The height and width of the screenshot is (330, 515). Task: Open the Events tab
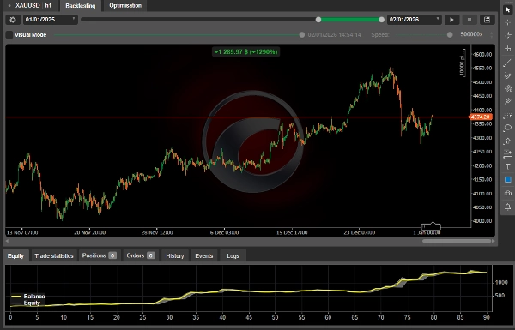click(x=204, y=256)
